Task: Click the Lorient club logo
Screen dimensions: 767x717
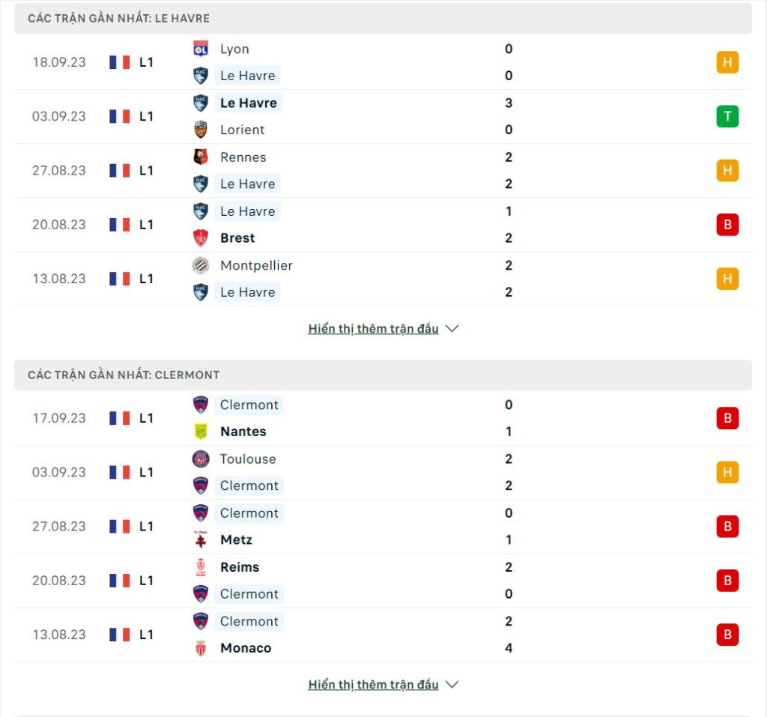Action: point(201,130)
